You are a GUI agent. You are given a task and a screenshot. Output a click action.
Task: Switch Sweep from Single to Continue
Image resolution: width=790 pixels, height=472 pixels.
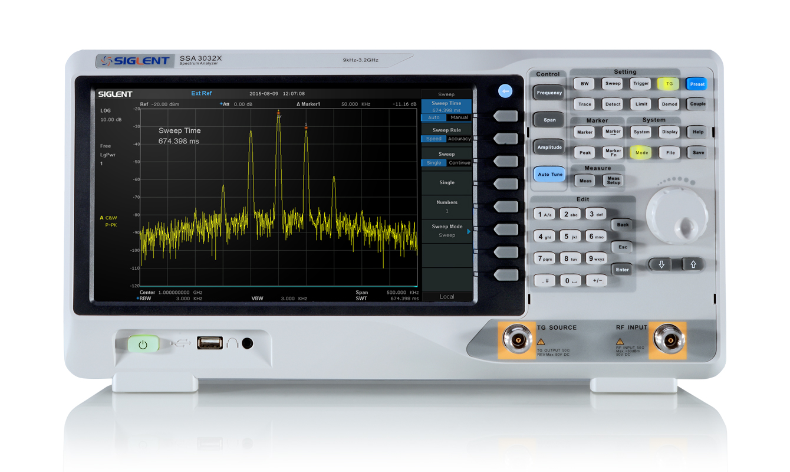pos(459,163)
